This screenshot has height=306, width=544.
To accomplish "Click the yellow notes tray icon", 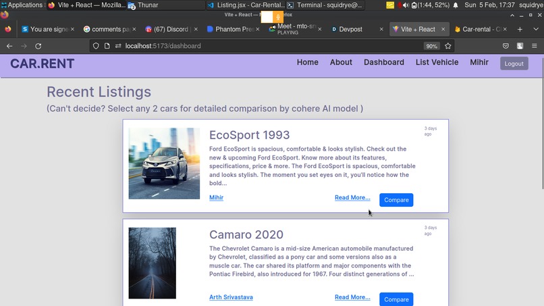I will pos(390,5).
